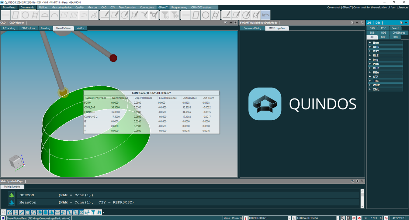Click the ShowPicAndText command status field
This screenshot has width=409, height=220.
coord(39,218)
